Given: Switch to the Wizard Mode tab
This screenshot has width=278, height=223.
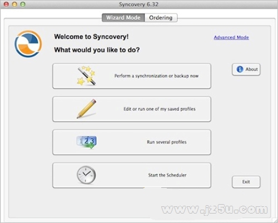Looking at the screenshot, I should (x=123, y=18).
